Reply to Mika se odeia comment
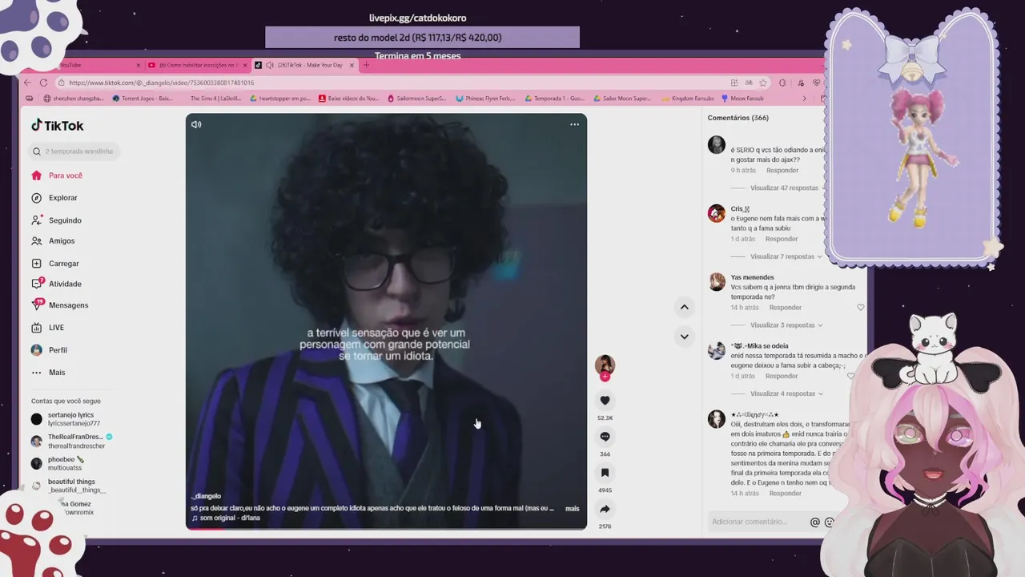This screenshot has width=1025, height=577. tap(781, 376)
